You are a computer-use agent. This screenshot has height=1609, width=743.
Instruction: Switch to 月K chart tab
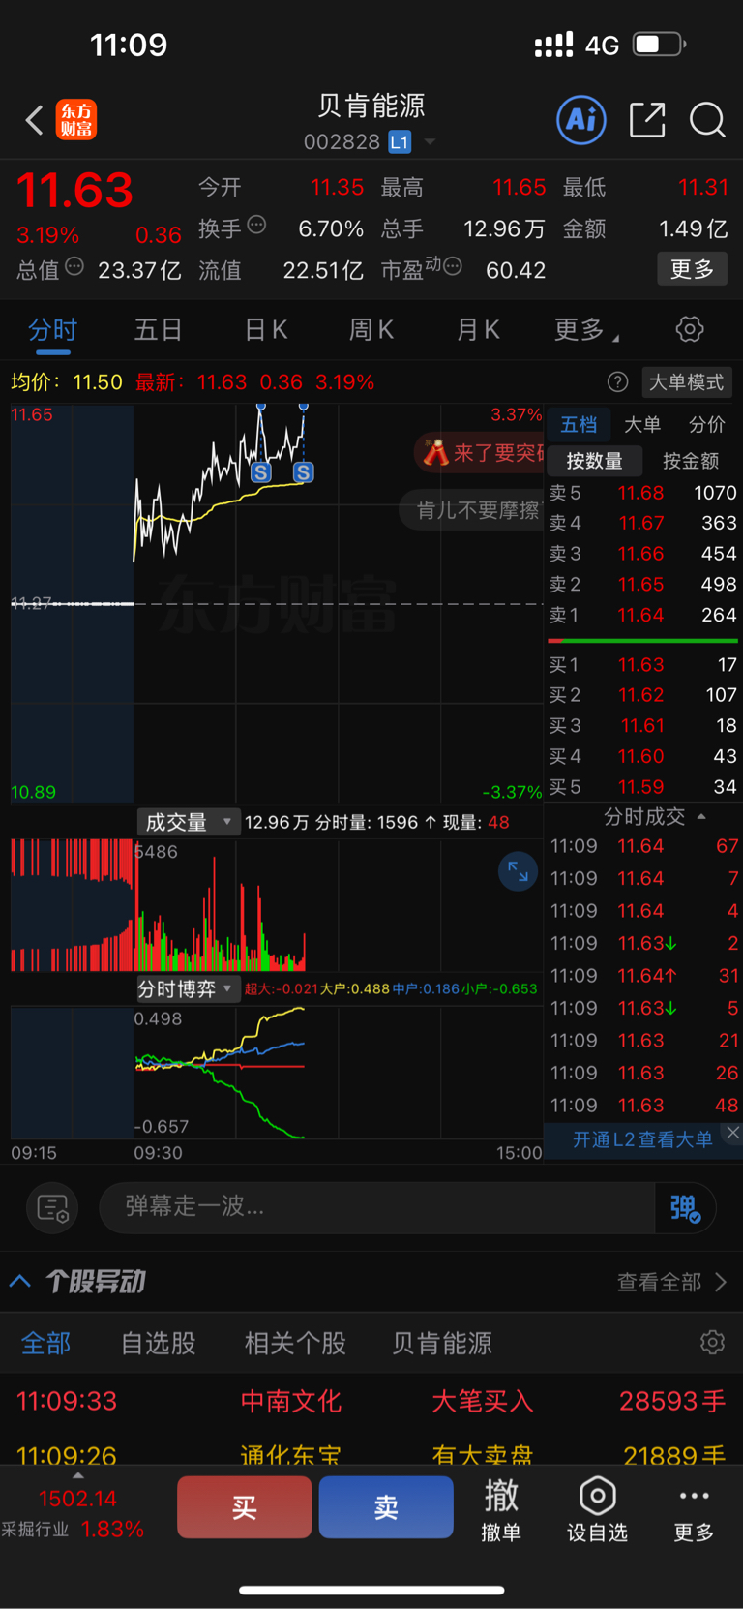pyautogui.click(x=478, y=330)
